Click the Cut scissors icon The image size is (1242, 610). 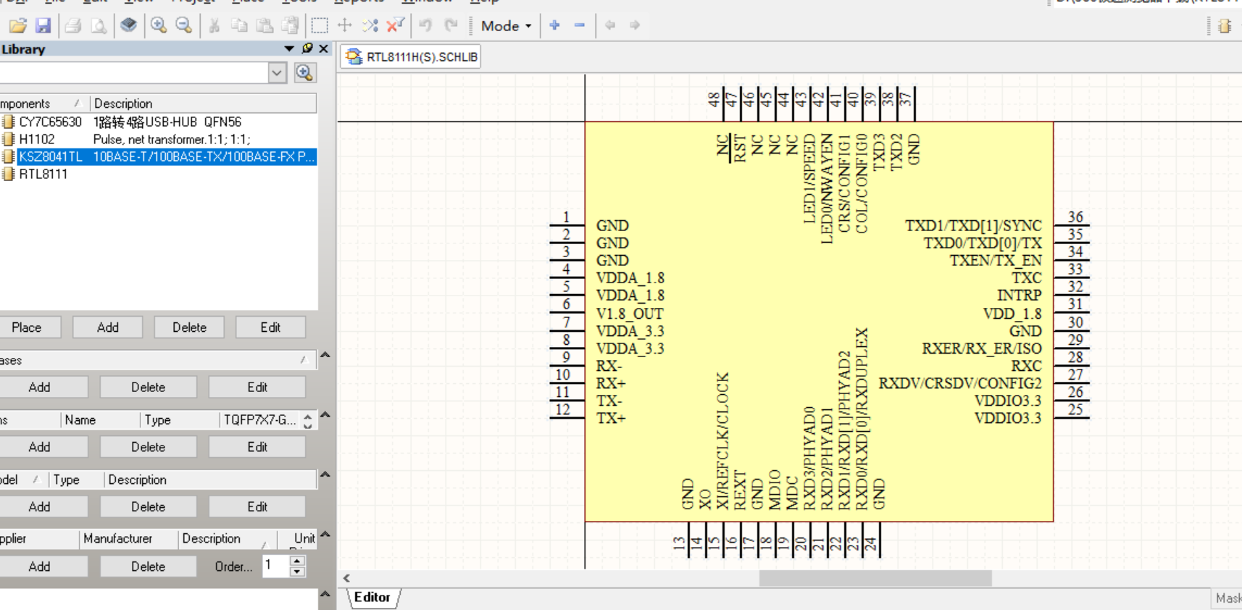214,26
